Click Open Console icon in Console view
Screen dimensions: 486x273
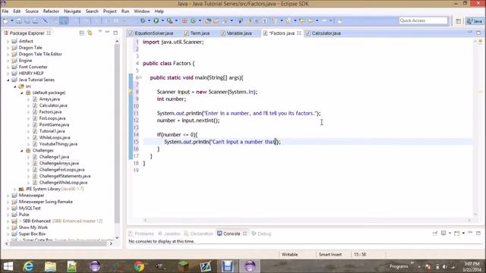[x=457, y=233]
